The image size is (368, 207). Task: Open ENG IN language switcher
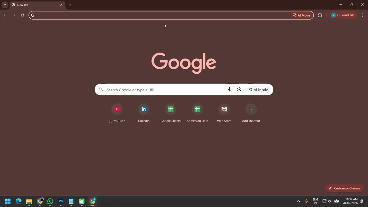tap(315, 201)
